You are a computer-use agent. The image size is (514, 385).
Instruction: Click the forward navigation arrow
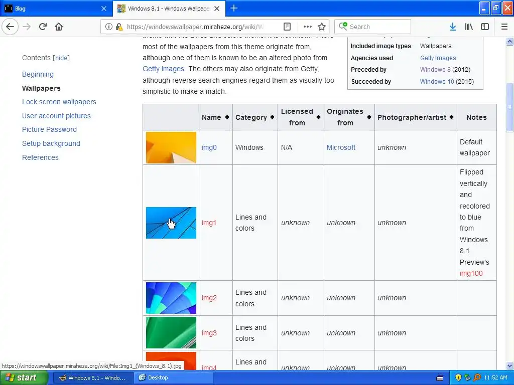27,27
